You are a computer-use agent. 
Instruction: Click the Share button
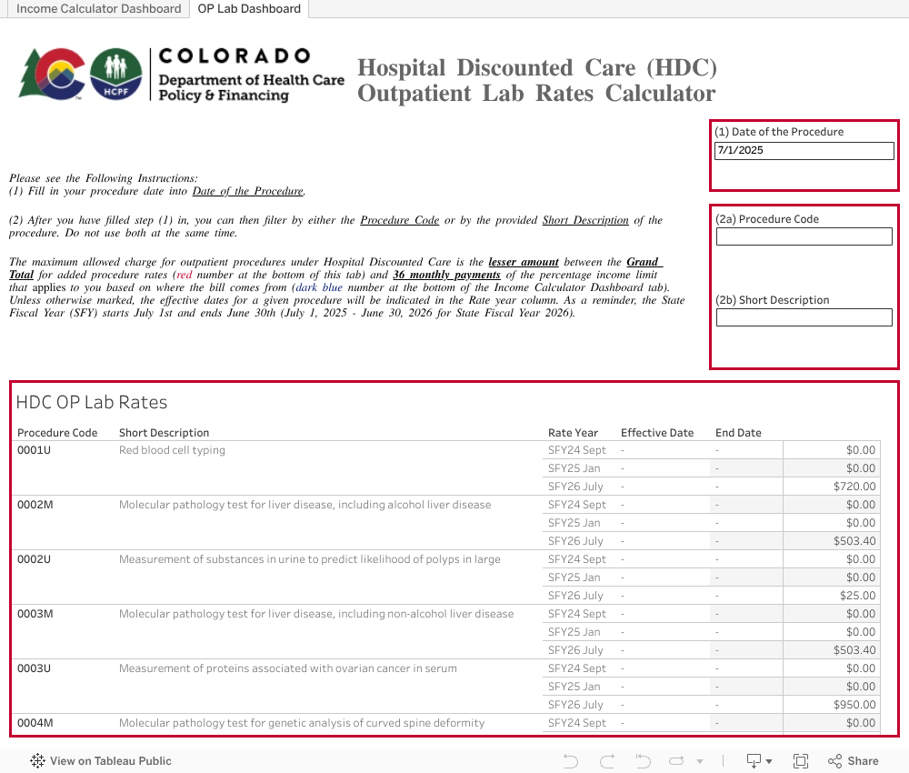(x=853, y=761)
